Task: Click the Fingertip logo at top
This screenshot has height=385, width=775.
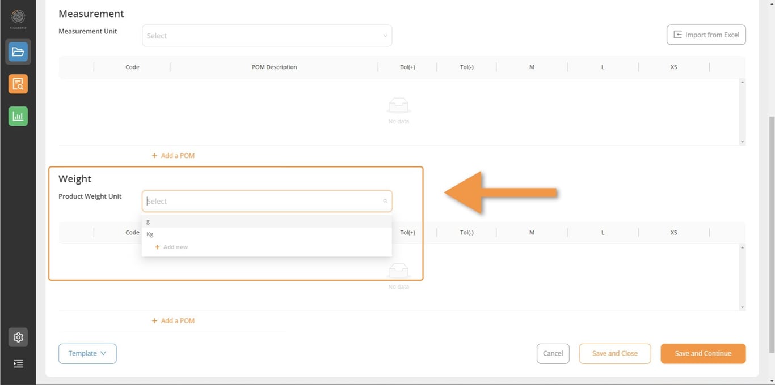Action: [x=18, y=18]
